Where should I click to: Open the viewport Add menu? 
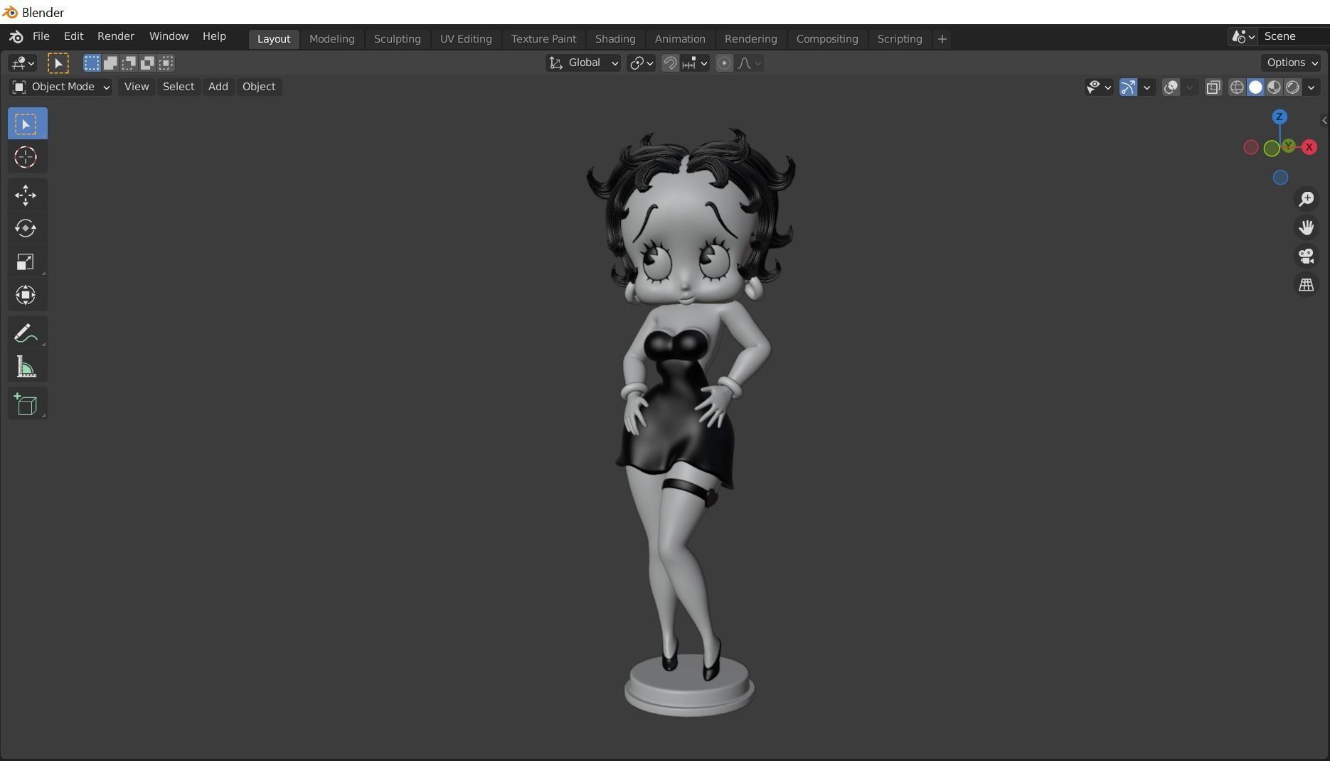point(218,87)
